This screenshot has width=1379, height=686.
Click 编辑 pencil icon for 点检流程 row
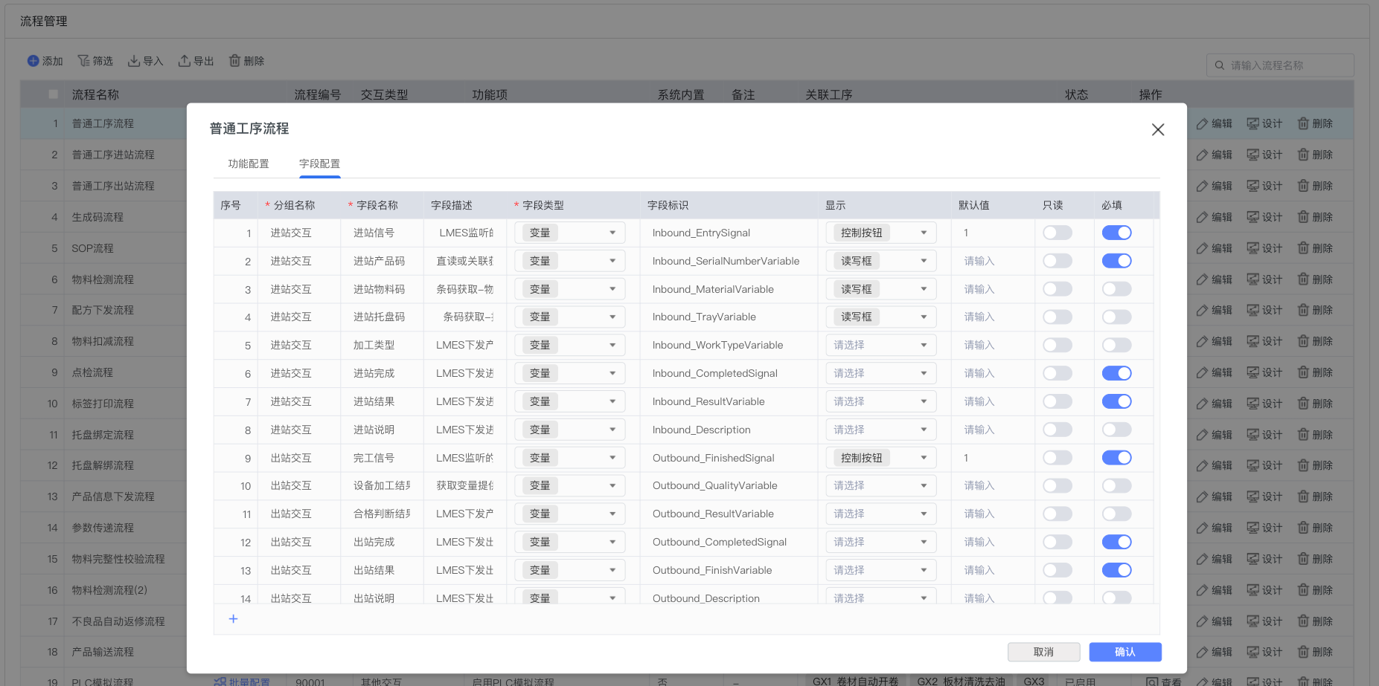[x=1202, y=372]
